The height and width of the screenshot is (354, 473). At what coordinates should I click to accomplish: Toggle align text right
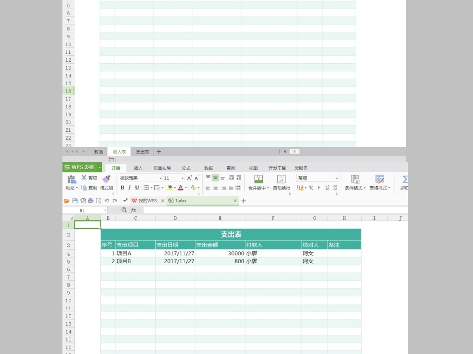[x=224, y=188]
